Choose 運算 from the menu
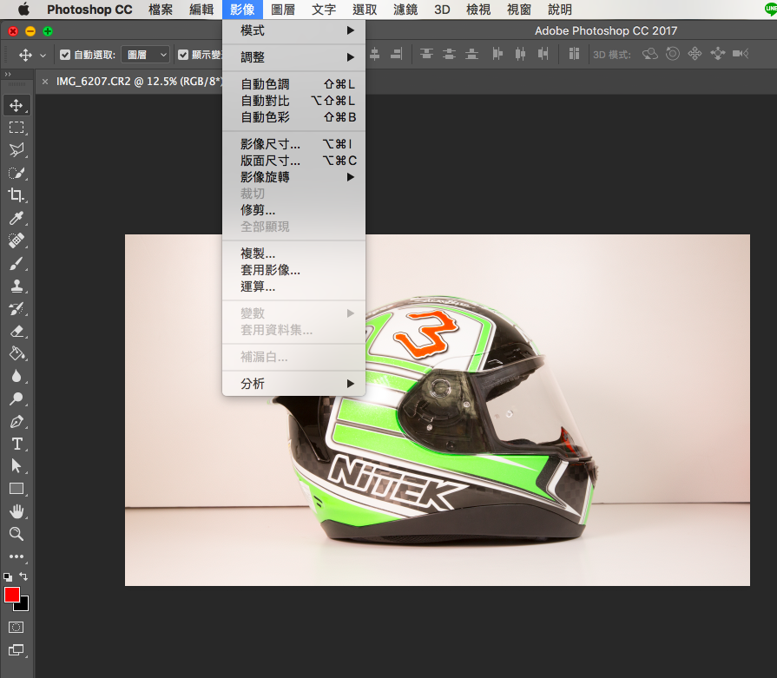This screenshot has height=678, width=777. (293, 286)
